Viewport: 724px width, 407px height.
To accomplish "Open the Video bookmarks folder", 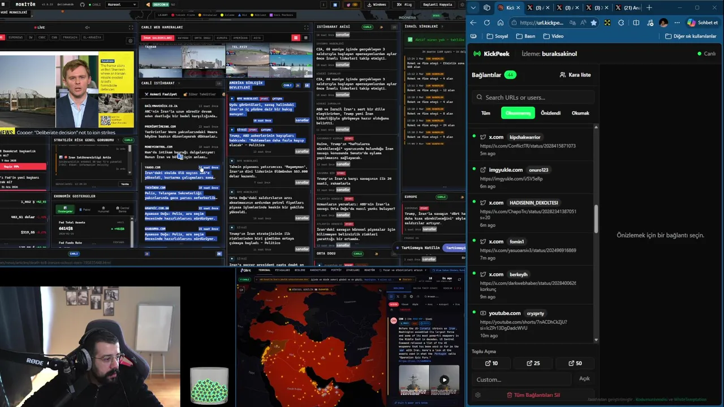I will [x=553, y=36].
